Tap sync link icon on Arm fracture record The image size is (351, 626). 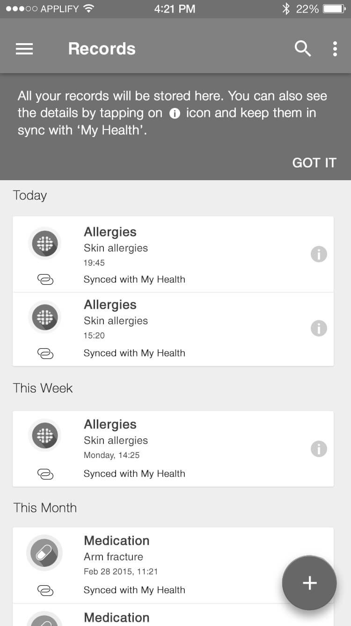(45, 590)
